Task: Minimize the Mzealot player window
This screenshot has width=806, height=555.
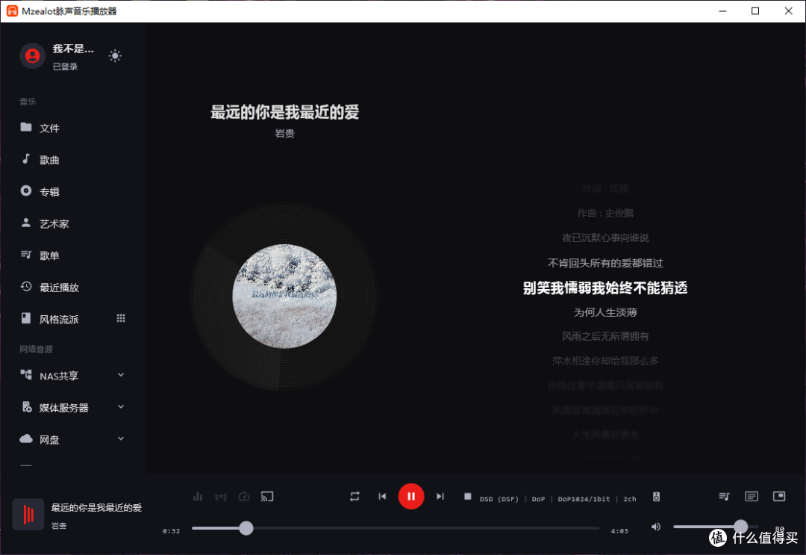Action: click(x=722, y=10)
